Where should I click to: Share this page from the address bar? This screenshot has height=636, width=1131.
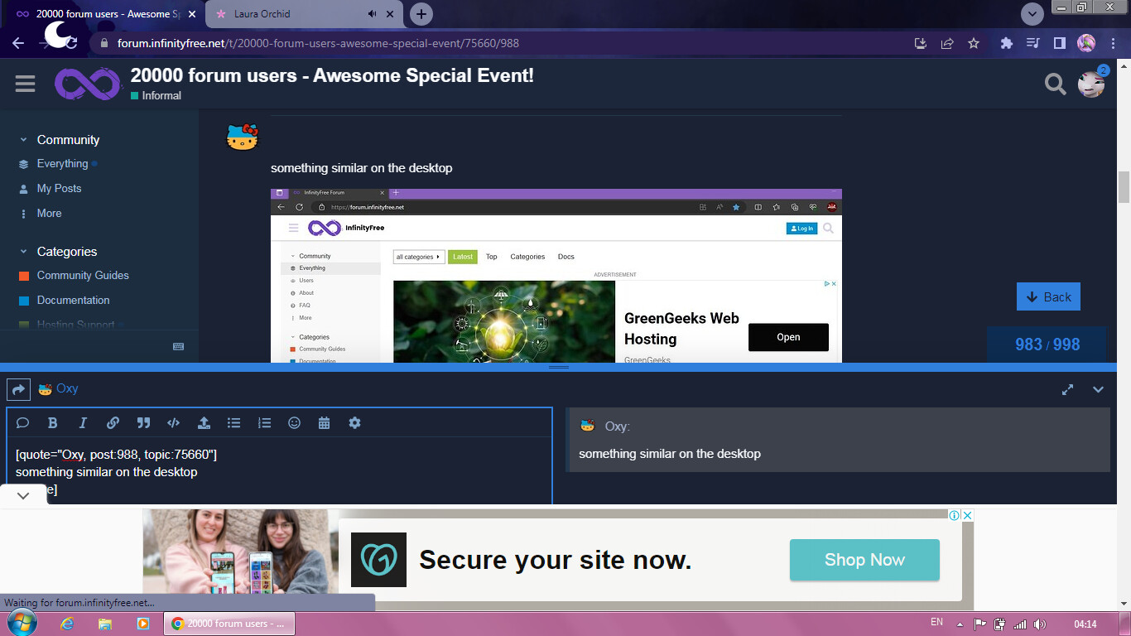click(x=947, y=43)
